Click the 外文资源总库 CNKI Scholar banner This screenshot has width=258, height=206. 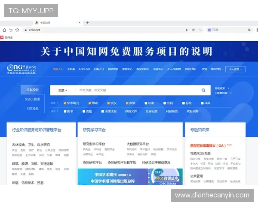click(x=166, y=177)
